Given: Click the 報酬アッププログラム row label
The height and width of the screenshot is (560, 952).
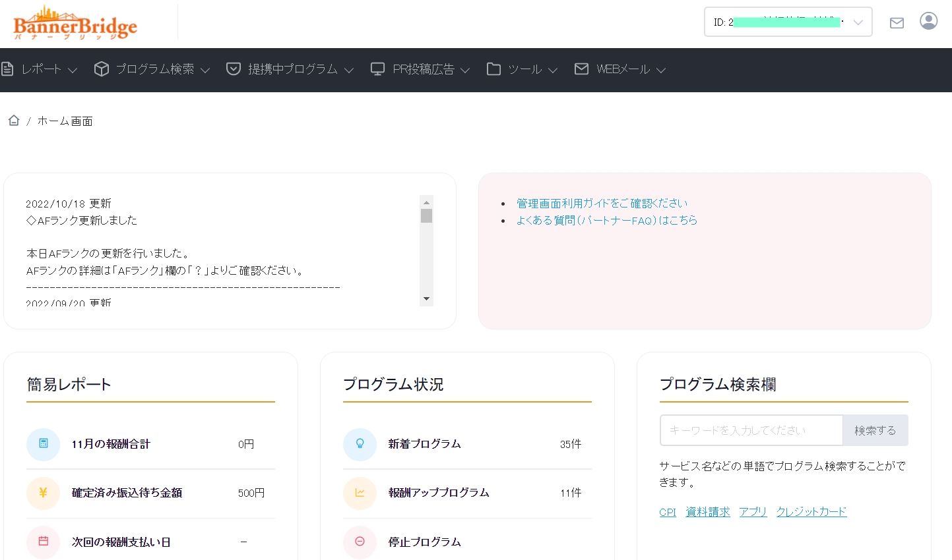Looking at the screenshot, I should 439,493.
